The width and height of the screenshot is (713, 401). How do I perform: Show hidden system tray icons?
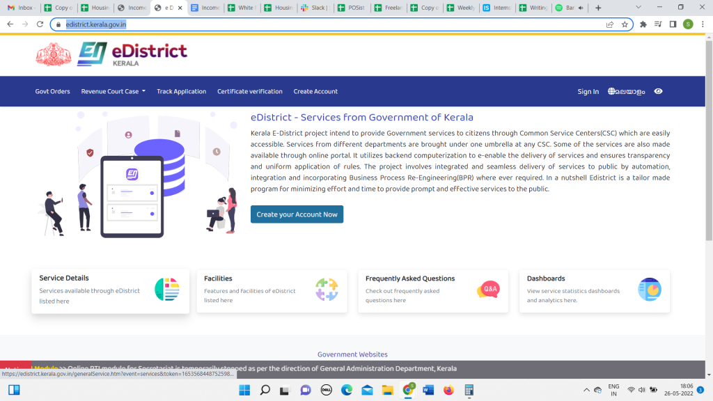(x=586, y=390)
